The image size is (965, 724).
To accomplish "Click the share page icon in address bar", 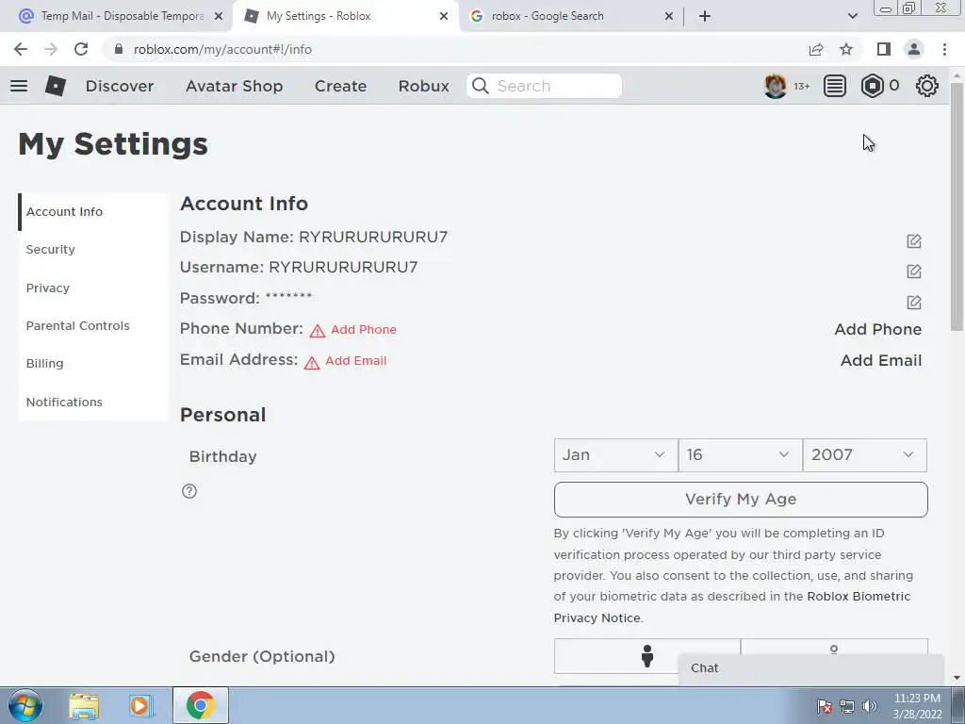I will (x=816, y=49).
